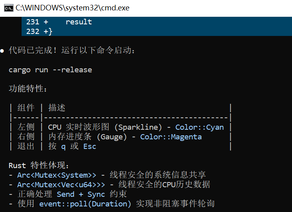The width and height of the screenshot is (292, 212).
Task: Click the Arc<Mutex<System>> code text
Action: pos(57,175)
